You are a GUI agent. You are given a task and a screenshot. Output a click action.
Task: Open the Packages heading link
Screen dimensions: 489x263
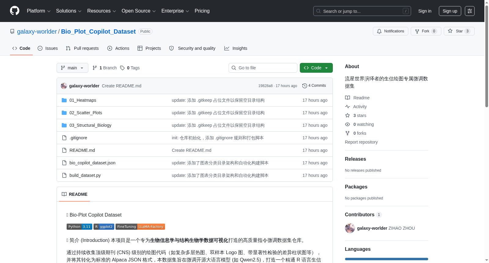coord(356,187)
